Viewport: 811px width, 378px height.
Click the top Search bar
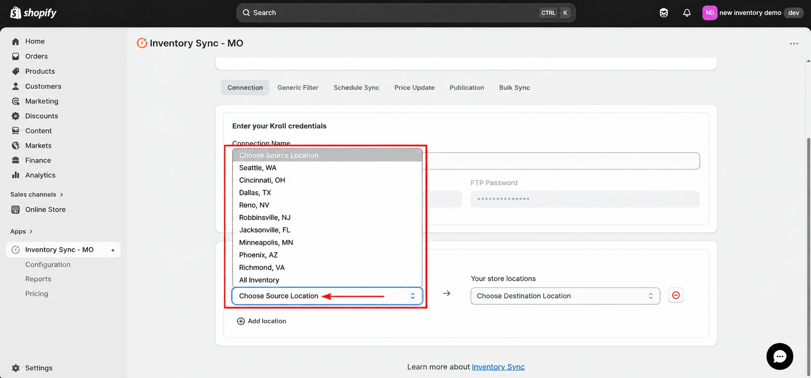406,13
